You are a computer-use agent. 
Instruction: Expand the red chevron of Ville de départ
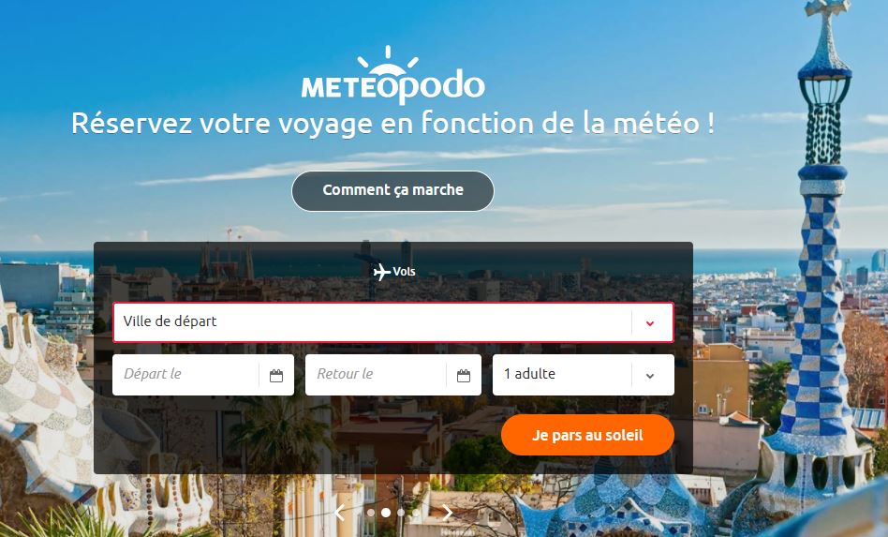tap(650, 323)
